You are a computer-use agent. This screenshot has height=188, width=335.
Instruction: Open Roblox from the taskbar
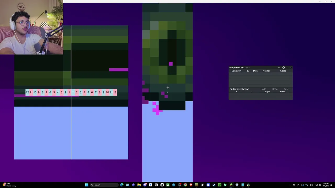(x=202, y=185)
